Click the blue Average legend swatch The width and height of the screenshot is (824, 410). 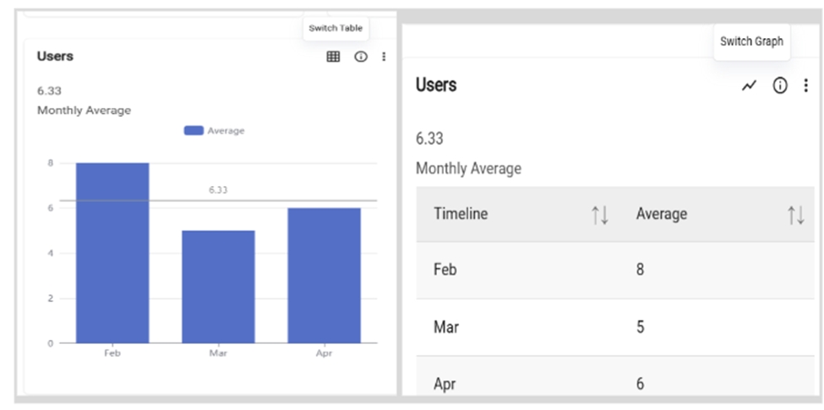[x=194, y=131]
